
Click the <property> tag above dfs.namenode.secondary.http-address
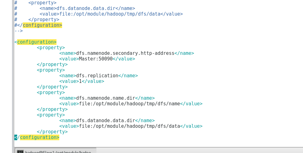click(x=51, y=48)
